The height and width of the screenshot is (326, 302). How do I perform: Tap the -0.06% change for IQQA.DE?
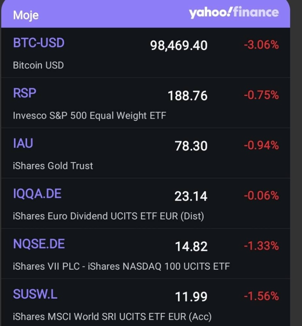261,196
